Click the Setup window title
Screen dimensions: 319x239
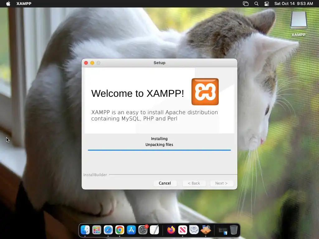tap(159, 63)
